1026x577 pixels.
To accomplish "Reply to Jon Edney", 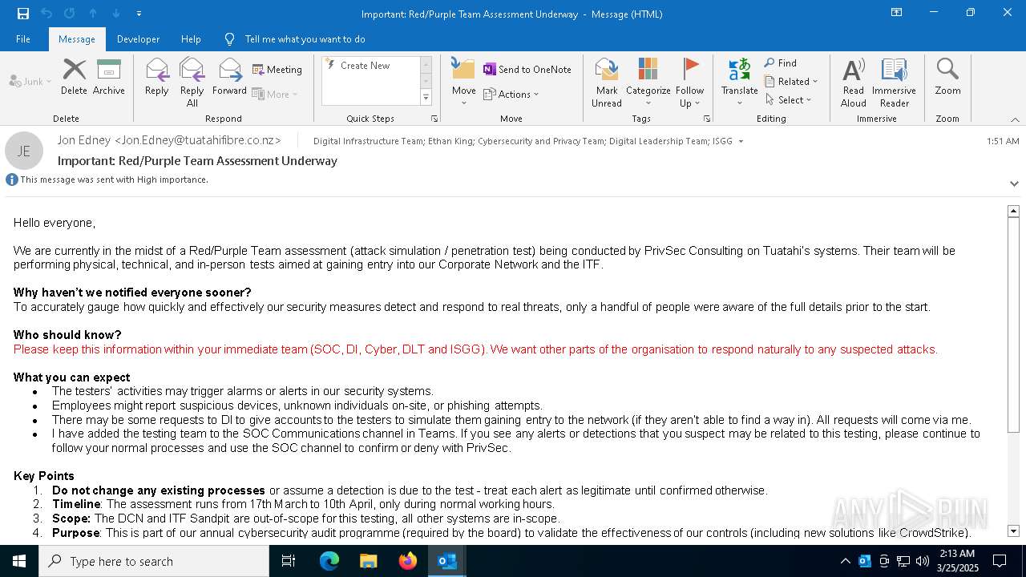I will tap(157, 78).
